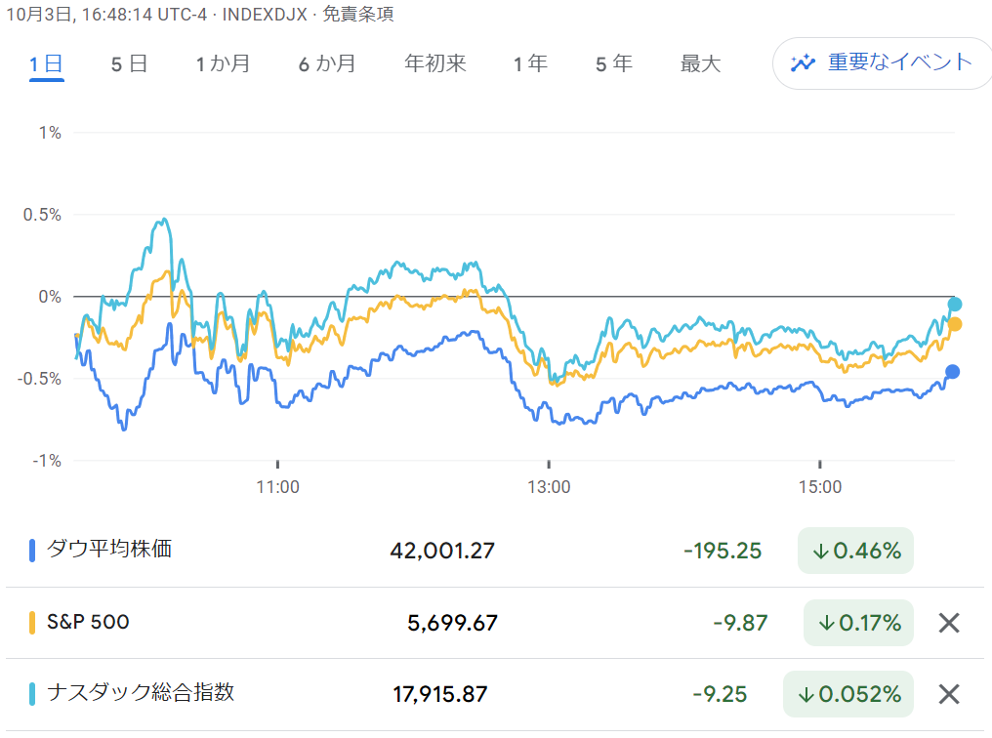Image resolution: width=992 pixels, height=738 pixels.
Task: Click the teal endpoint dot on chart
Action: (955, 305)
